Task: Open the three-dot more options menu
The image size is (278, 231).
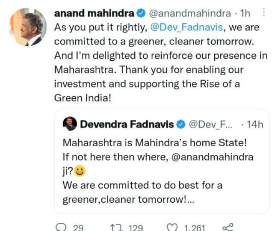Action: click(x=264, y=13)
